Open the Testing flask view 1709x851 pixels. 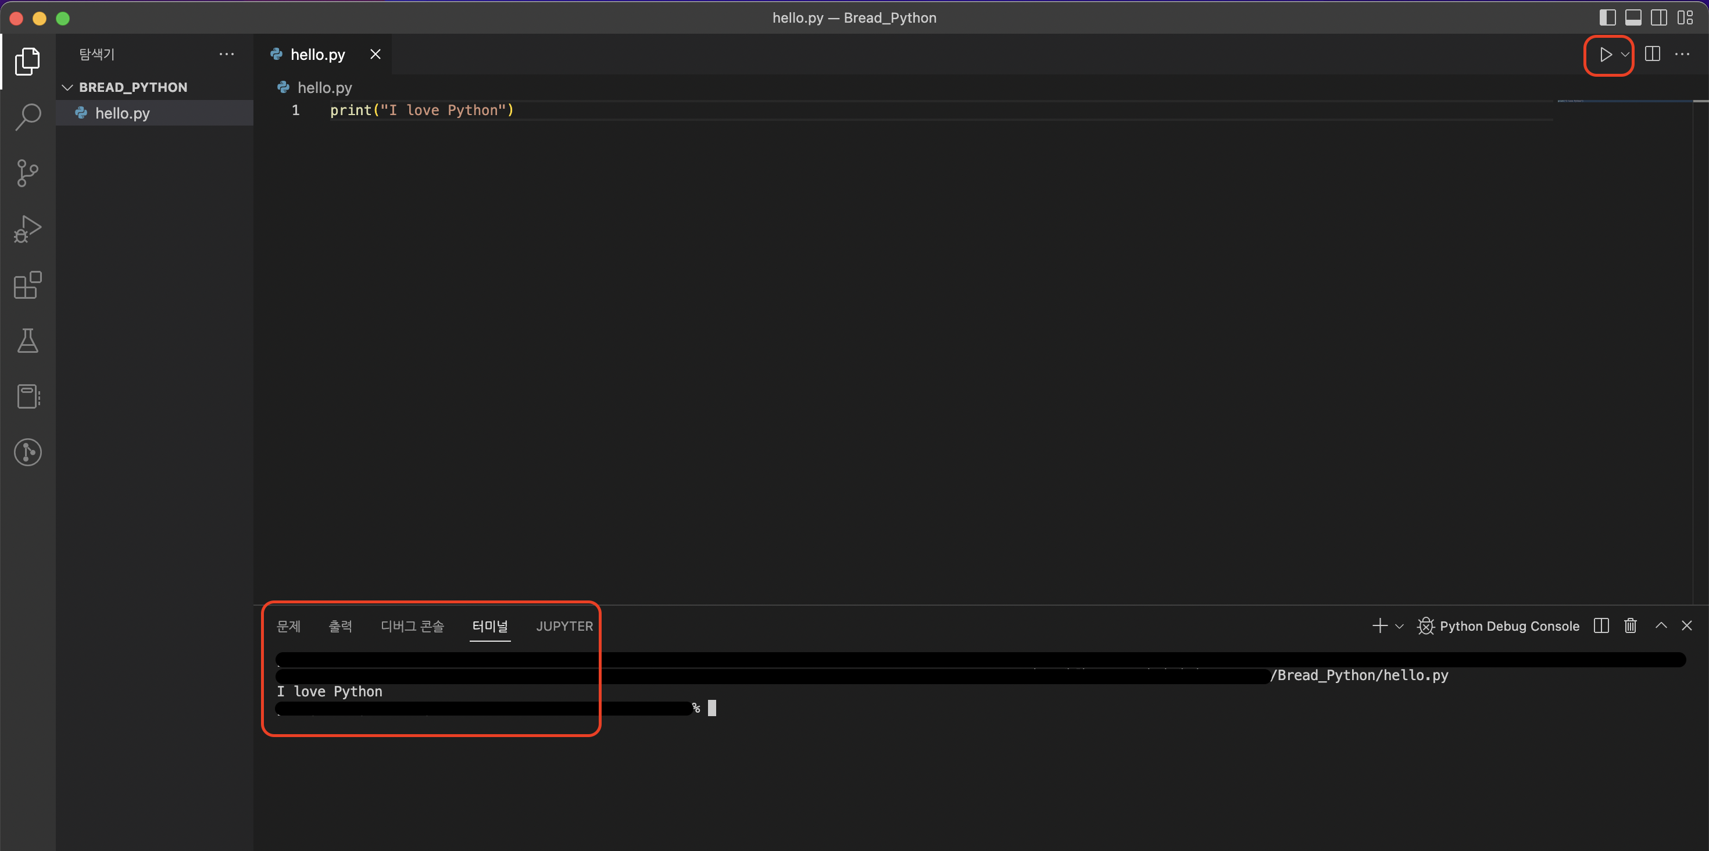(x=28, y=341)
